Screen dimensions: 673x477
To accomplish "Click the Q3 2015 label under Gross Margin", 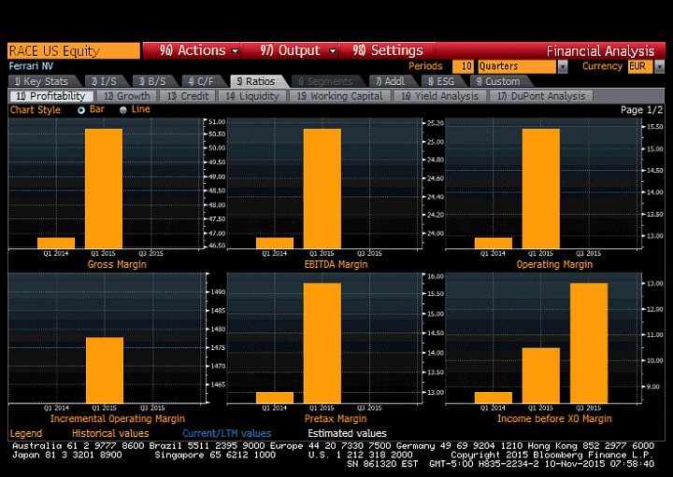I will coord(151,253).
